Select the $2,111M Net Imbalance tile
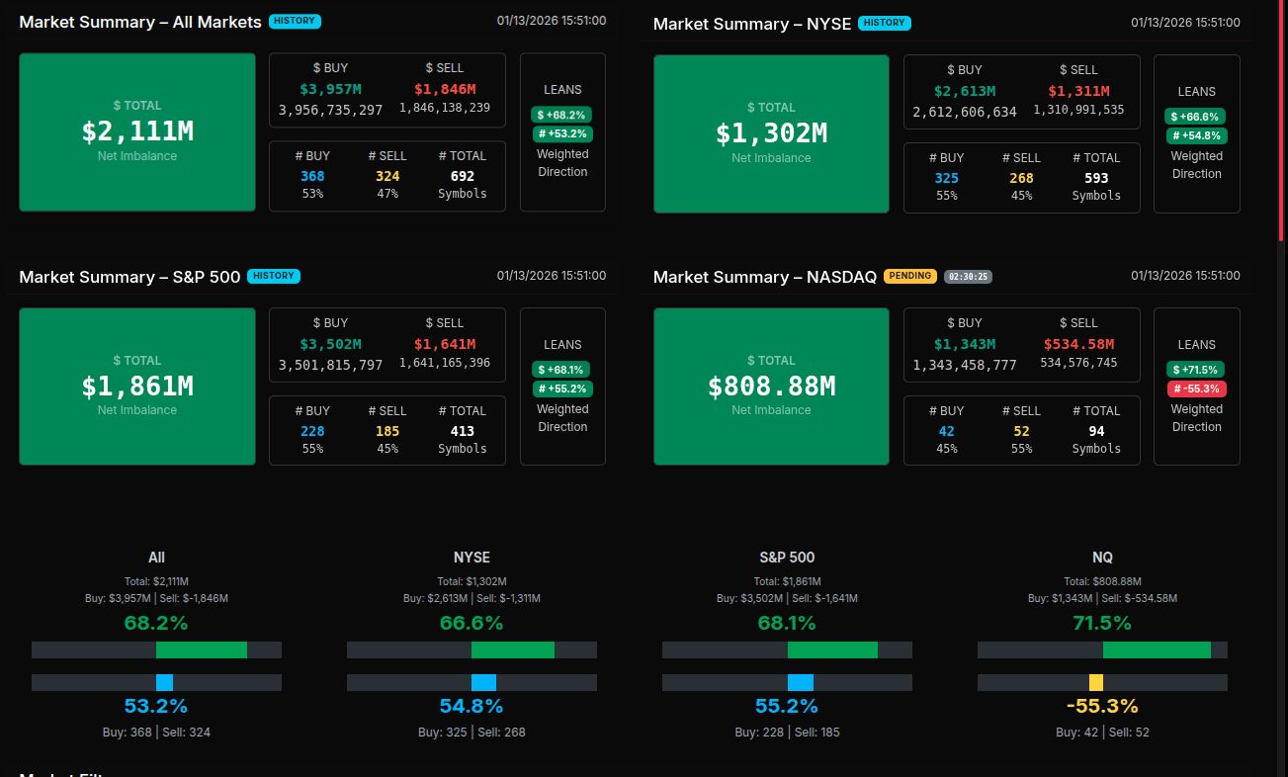The image size is (1288, 777). (x=137, y=131)
